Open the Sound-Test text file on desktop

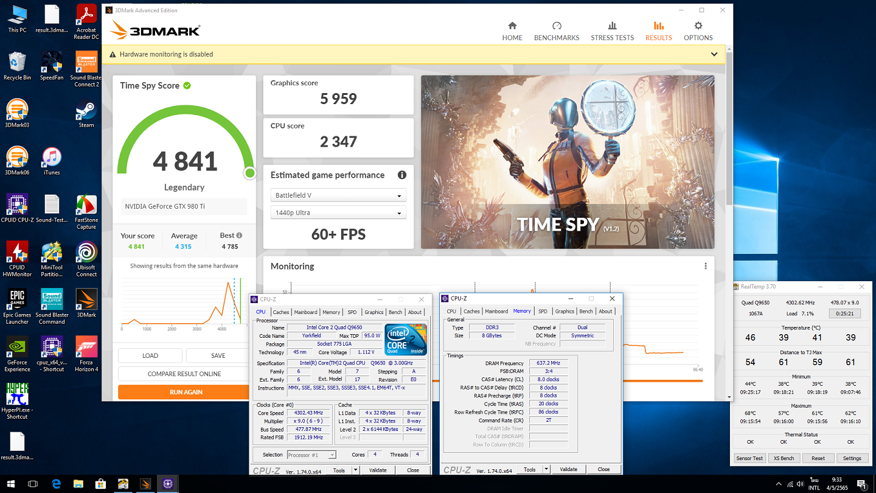click(52, 209)
